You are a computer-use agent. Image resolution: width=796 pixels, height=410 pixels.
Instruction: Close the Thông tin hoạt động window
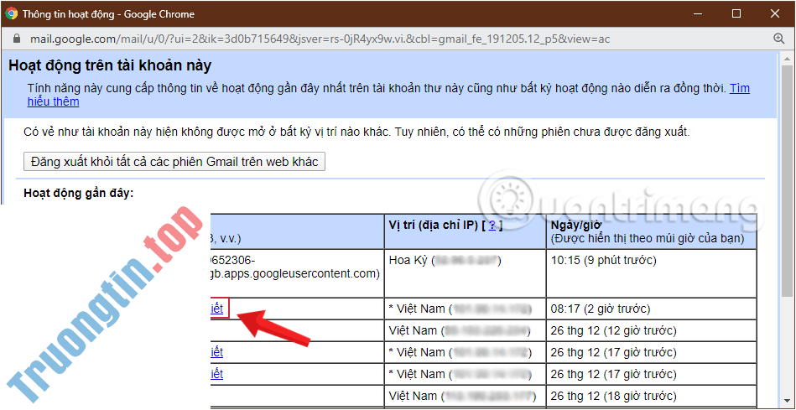pyautogui.click(x=775, y=13)
